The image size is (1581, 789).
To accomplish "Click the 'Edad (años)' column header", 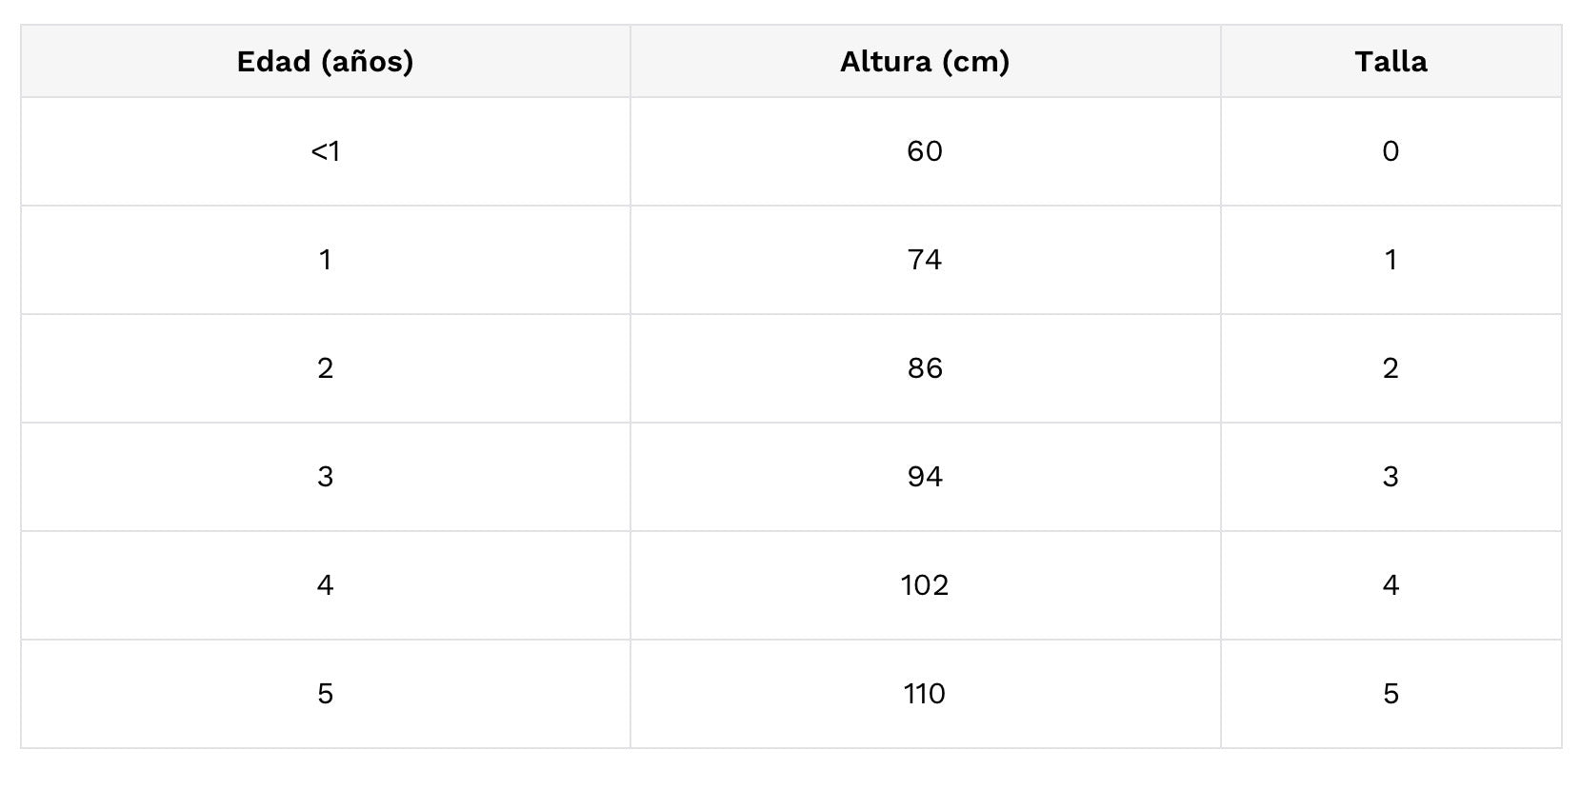I will [325, 62].
